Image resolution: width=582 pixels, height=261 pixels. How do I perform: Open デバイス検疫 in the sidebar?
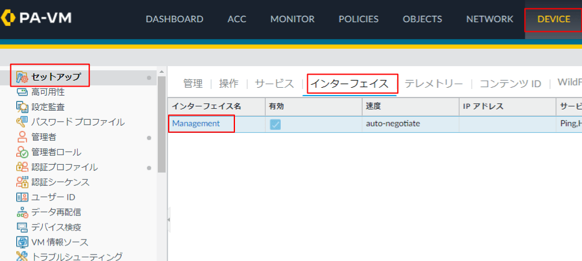57,227
